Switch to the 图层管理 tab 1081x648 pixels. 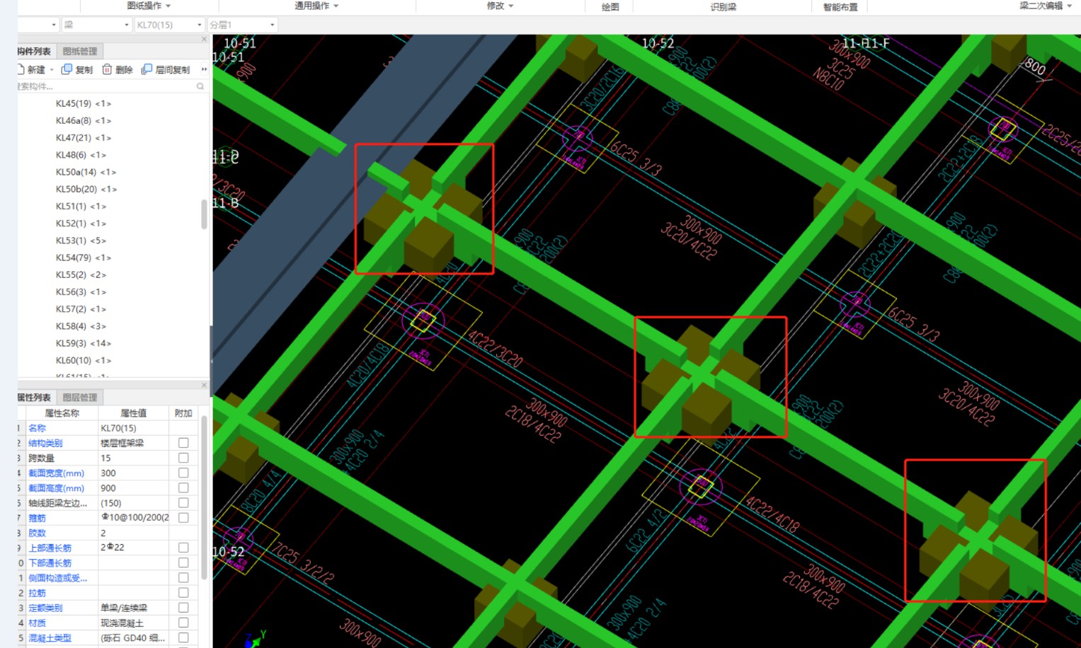[80, 397]
